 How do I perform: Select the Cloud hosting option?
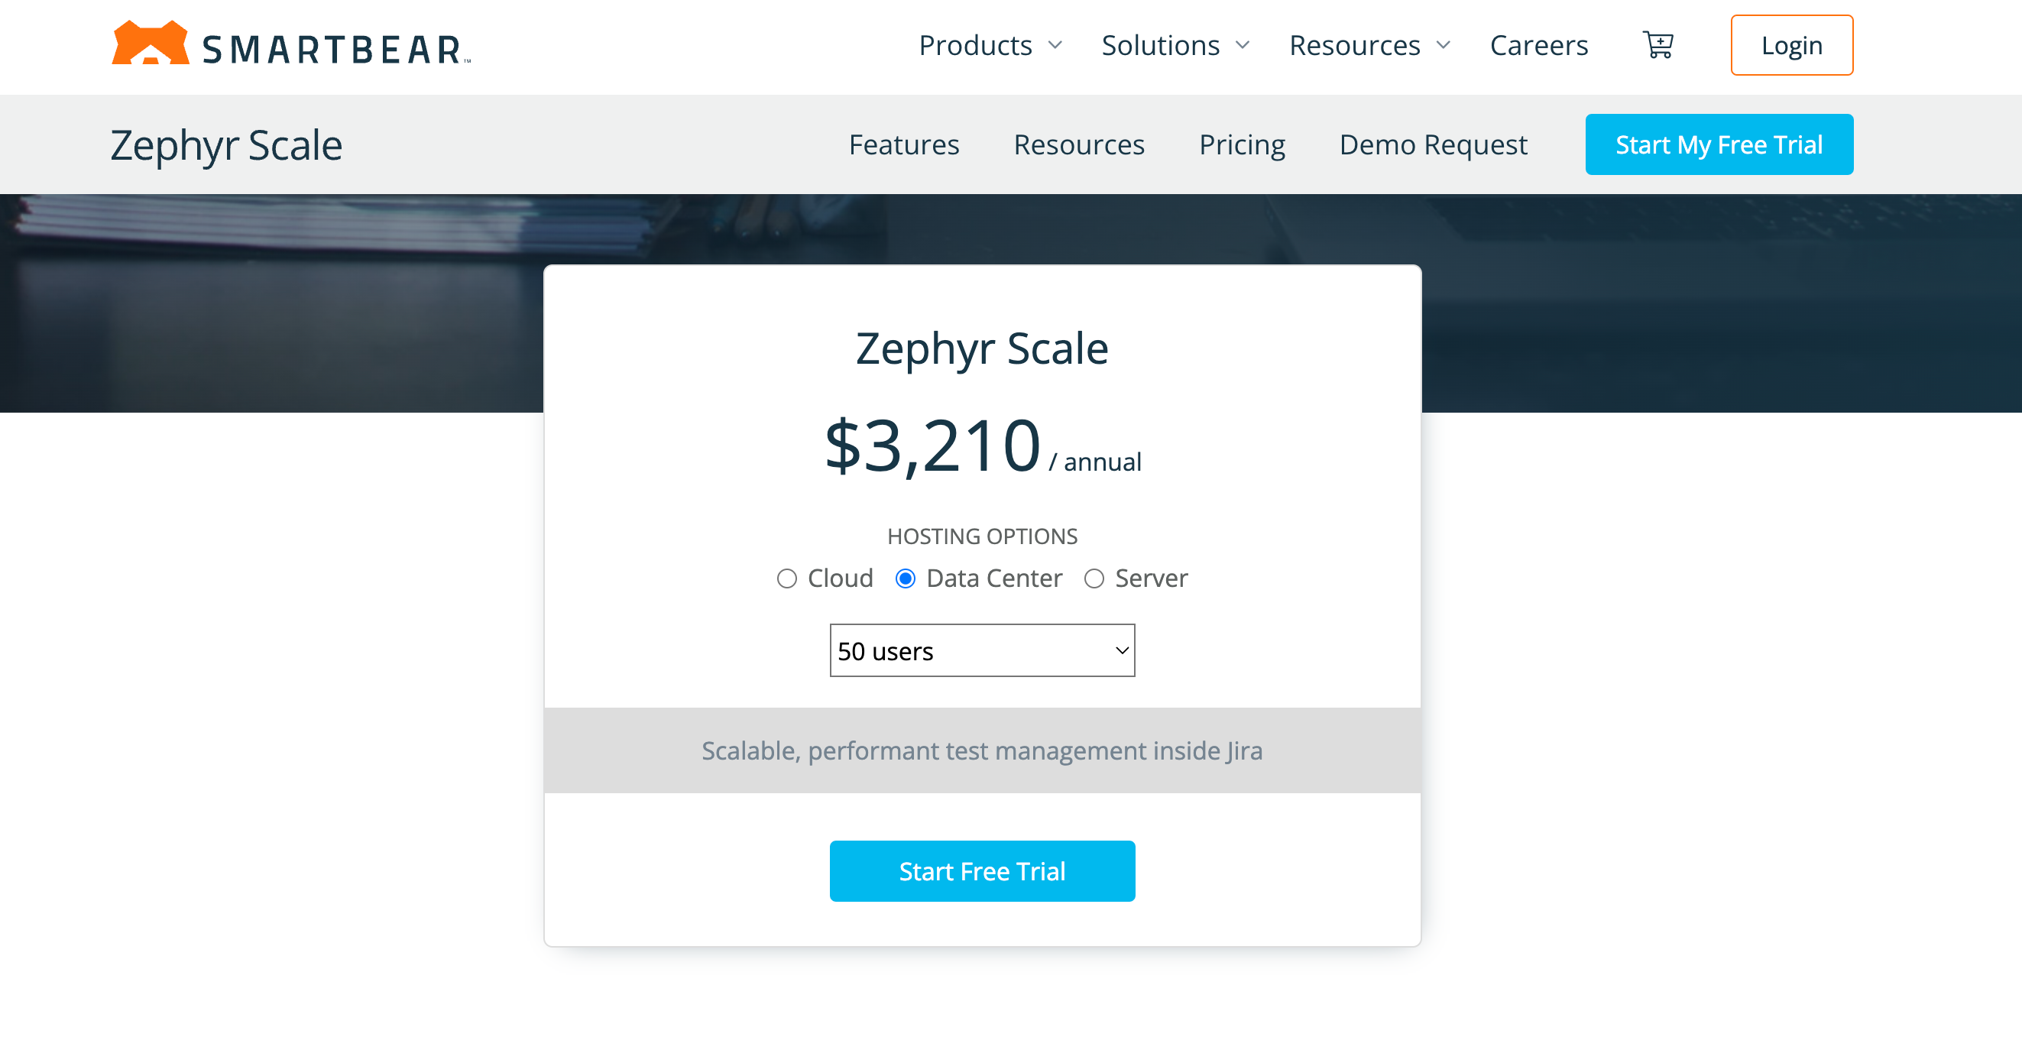[786, 578]
